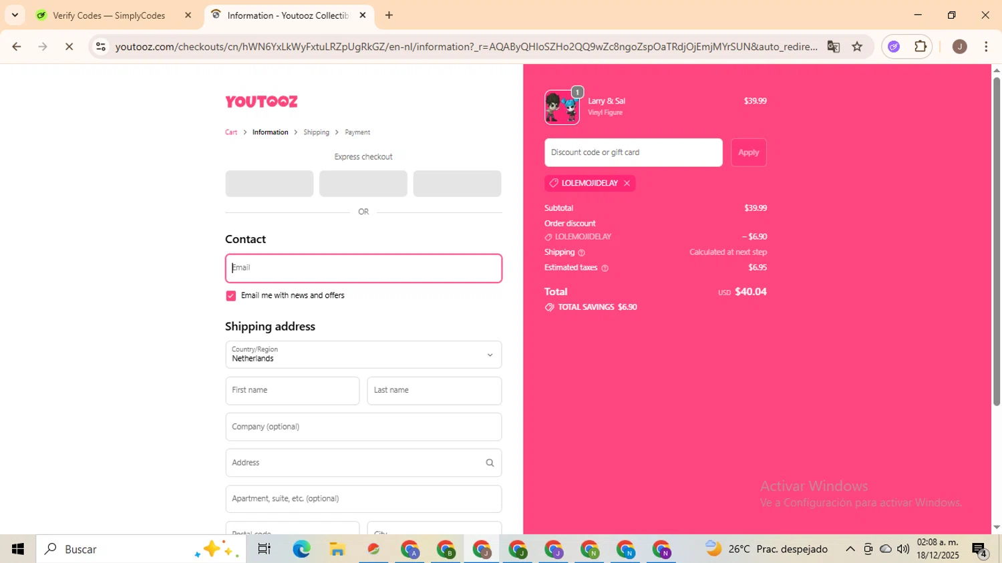Click the total $40.04 amount
The image size is (1002, 563).
[751, 292]
